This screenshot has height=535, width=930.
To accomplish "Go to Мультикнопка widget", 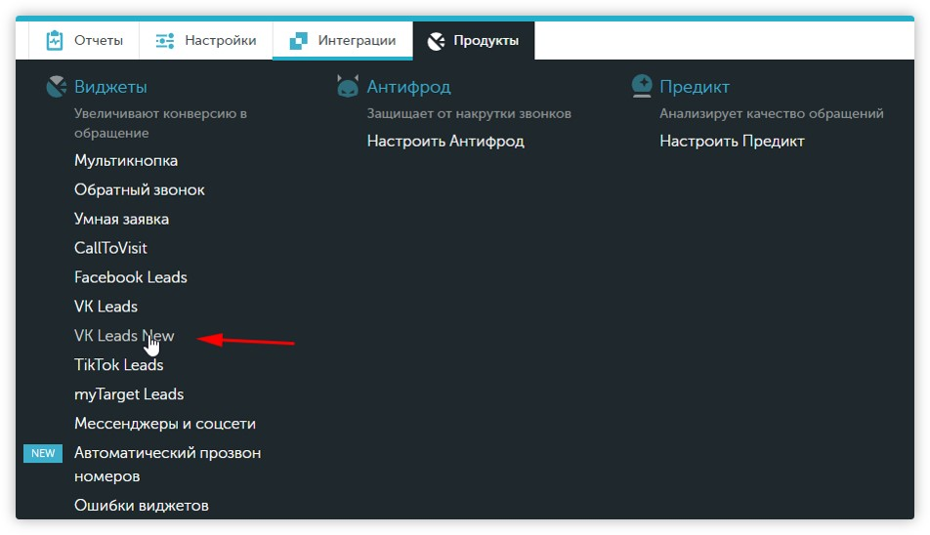I will [x=126, y=160].
